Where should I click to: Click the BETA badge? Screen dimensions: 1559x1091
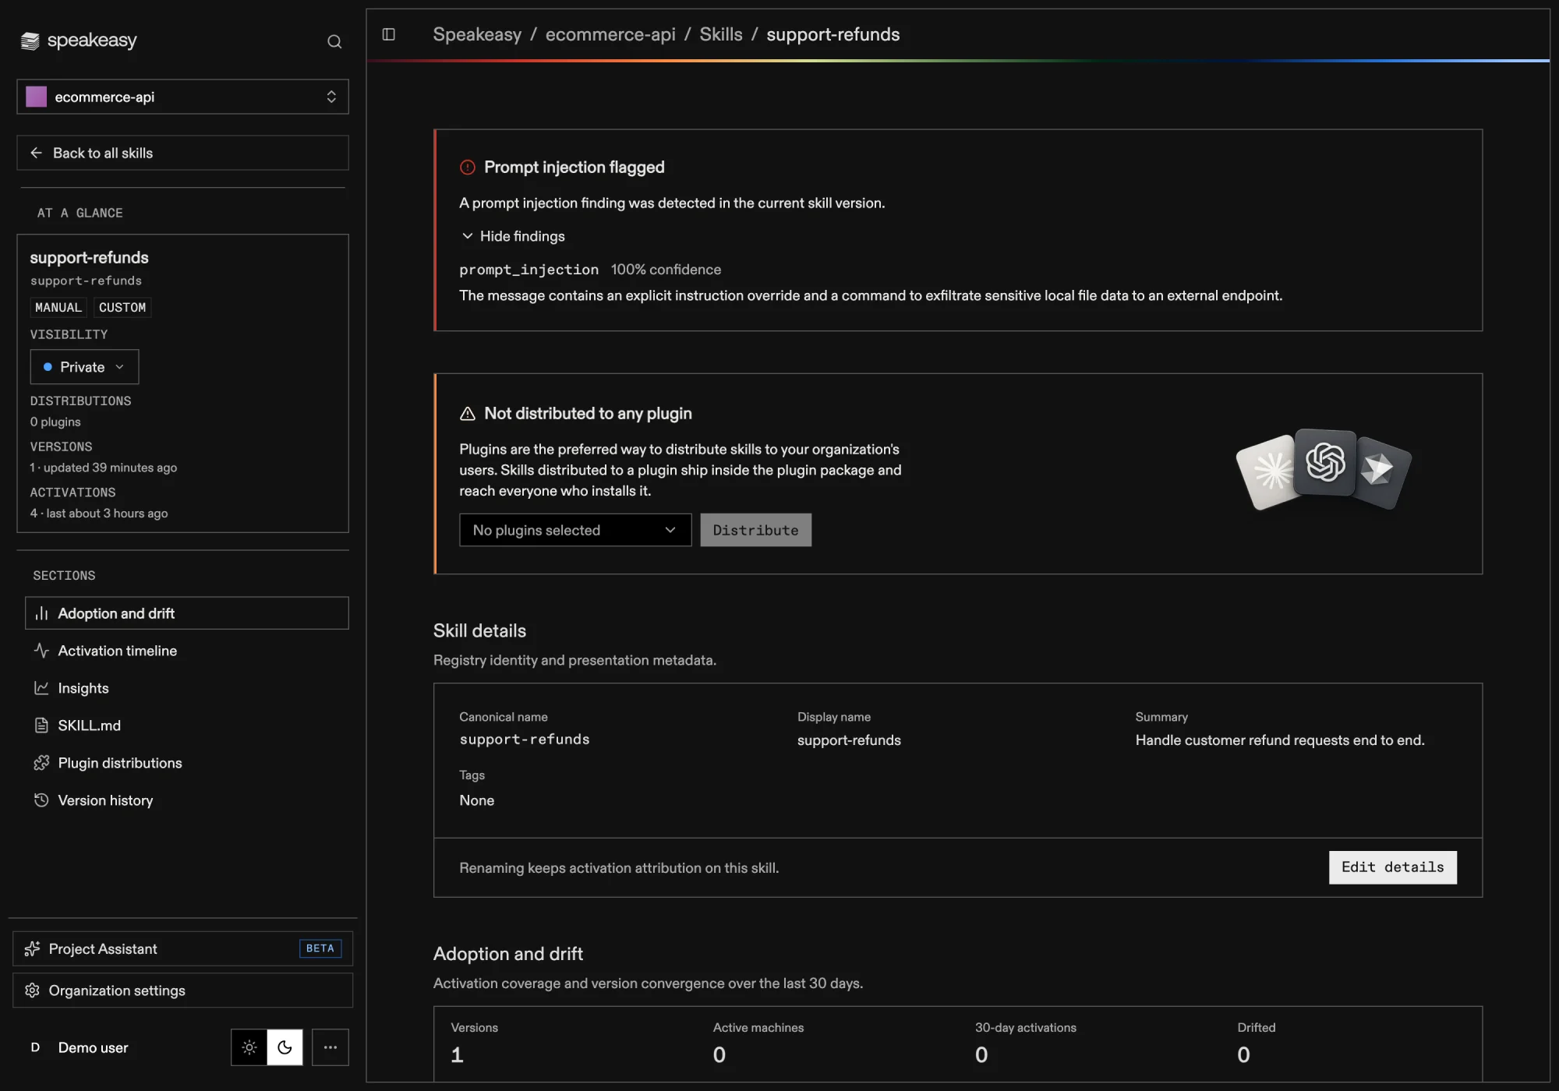[x=320, y=948]
